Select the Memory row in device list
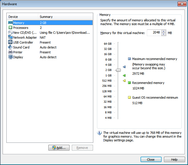Viewport: 188px width, 165px height. pyautogui.click(x=50, y=23)
